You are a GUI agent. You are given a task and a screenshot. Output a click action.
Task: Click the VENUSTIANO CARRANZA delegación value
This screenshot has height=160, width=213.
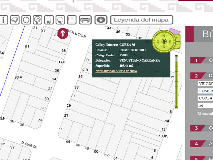(140, 60)
